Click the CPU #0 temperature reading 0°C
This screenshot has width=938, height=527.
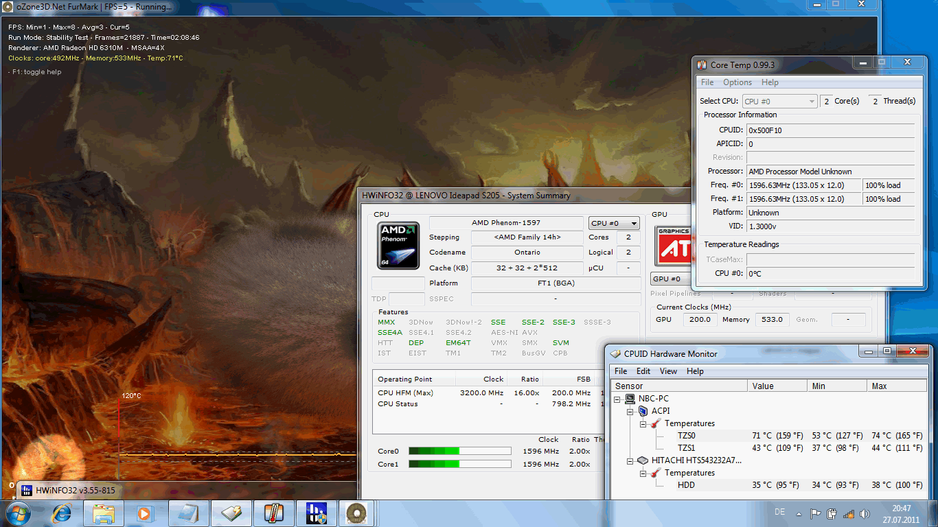click(831, 273)
